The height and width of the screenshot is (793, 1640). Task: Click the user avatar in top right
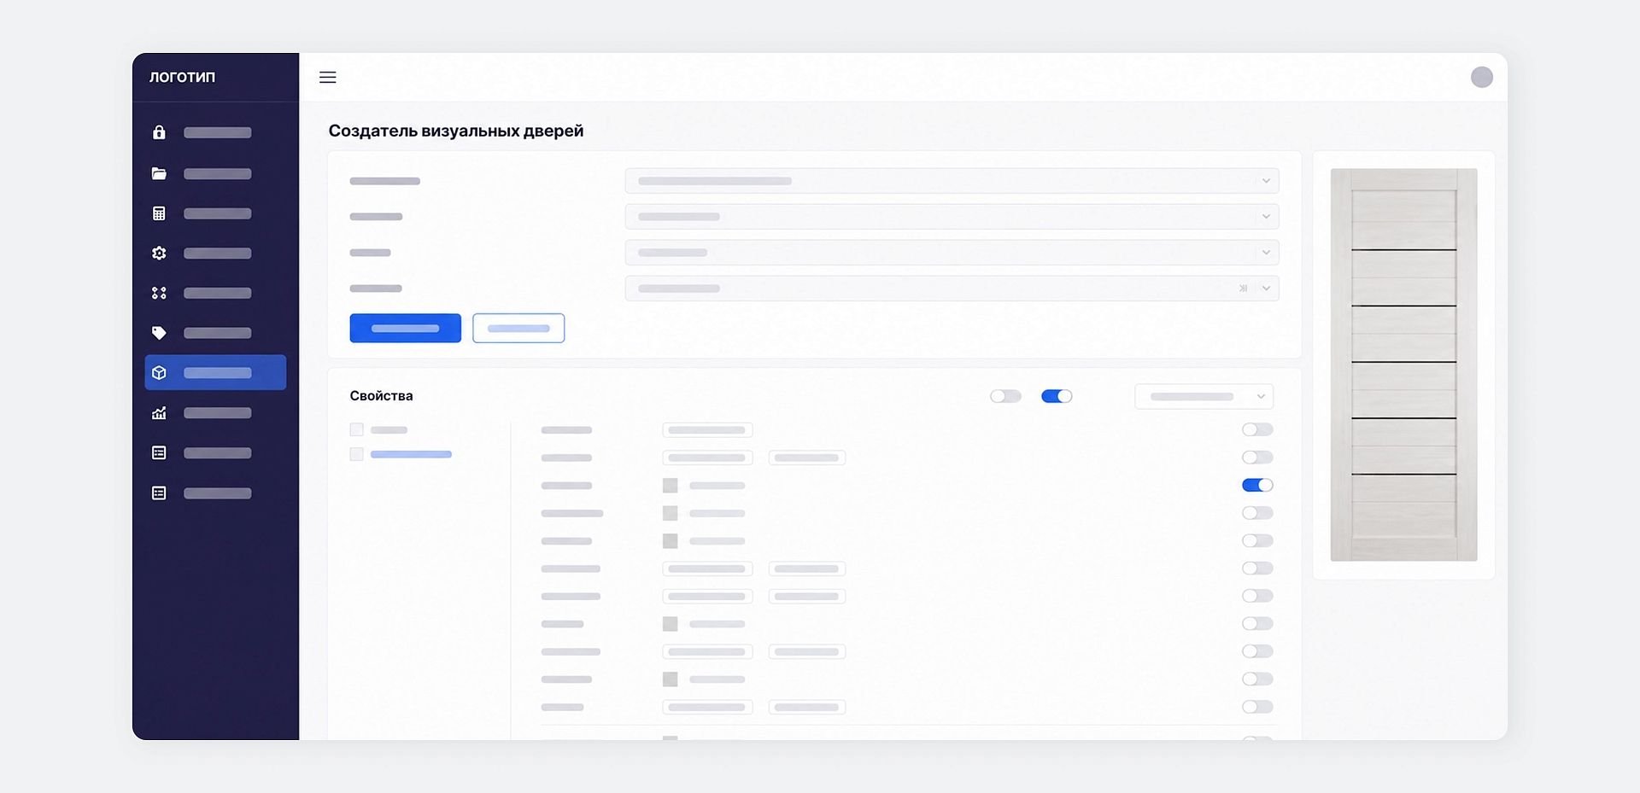click(x=1481, y=78)
